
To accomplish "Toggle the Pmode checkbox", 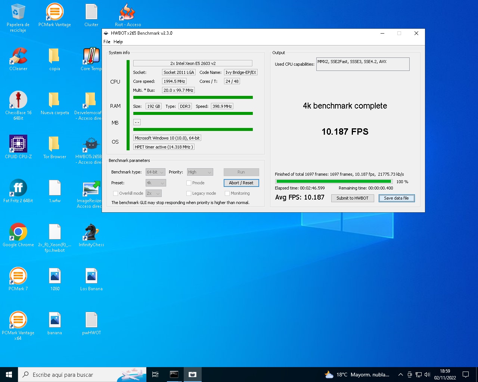I will 189,183.
